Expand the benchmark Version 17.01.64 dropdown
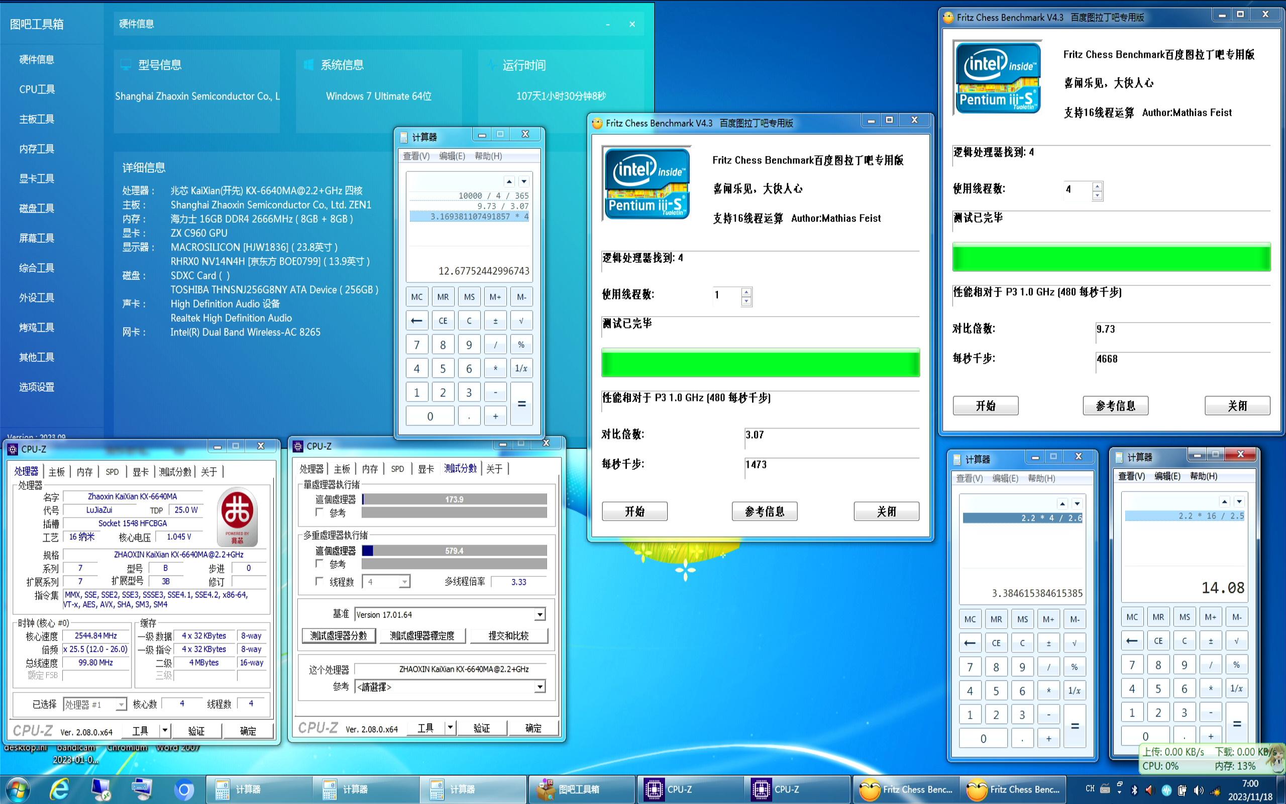 pyautogui.click(x=540, y=615)
